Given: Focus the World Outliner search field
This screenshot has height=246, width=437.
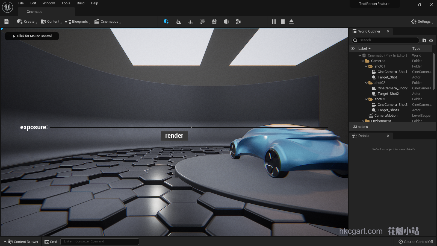Looking at the screenshot, I should [x=385, y=40].
